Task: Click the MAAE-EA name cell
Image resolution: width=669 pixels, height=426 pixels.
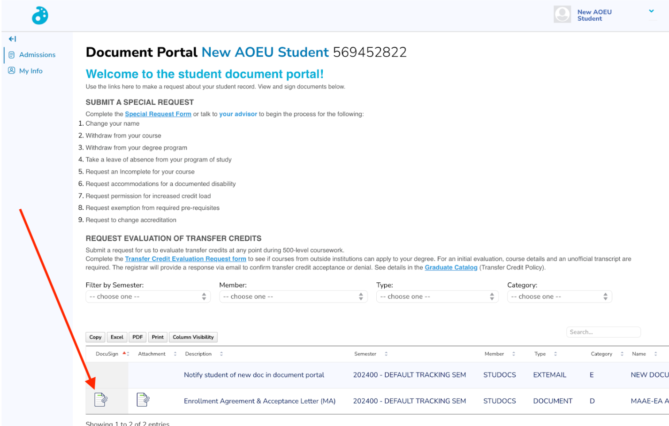Action: (650, 401)
